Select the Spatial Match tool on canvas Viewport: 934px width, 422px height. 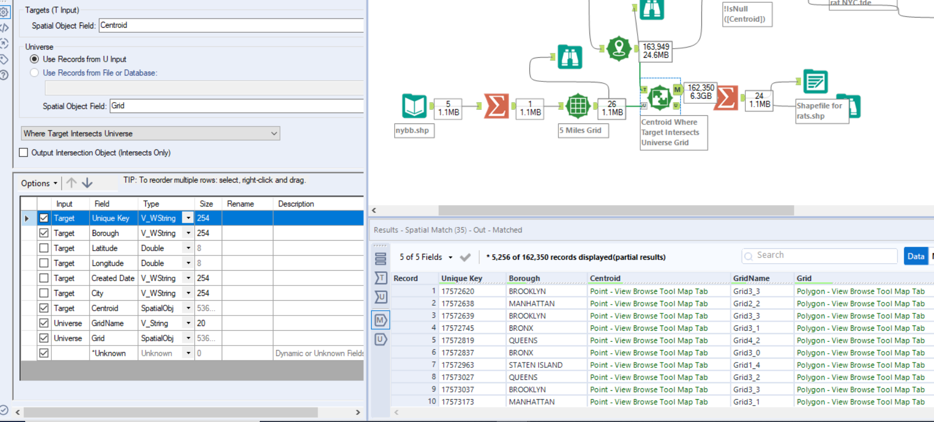(x=659, y=98)
